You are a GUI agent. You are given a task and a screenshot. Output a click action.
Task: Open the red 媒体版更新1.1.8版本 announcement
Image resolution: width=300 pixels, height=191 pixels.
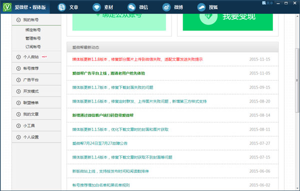pos(137,59)
